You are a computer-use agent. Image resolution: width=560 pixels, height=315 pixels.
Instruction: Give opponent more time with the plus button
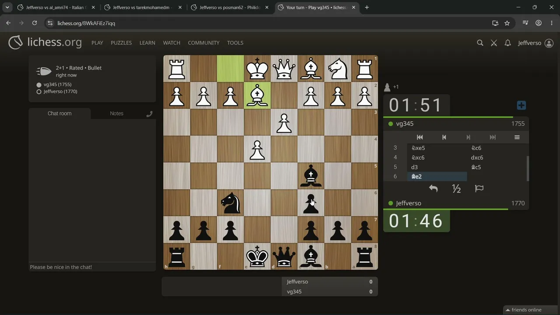pos(521,105)
